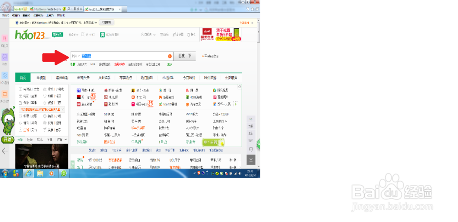Click the address bar showing hao123 URL
Screen dimensions: 458x222
tap(47, 9)
